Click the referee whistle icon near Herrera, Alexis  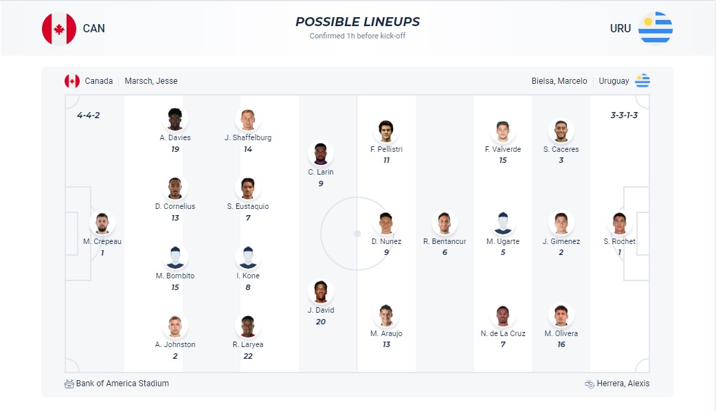pyautogui.click(x=589, y=384)
